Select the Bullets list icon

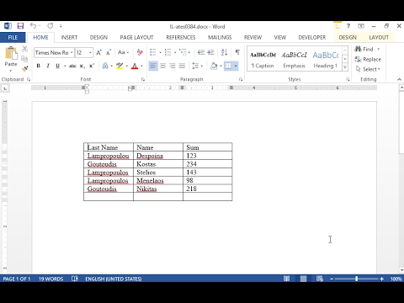tap(153, 52)
